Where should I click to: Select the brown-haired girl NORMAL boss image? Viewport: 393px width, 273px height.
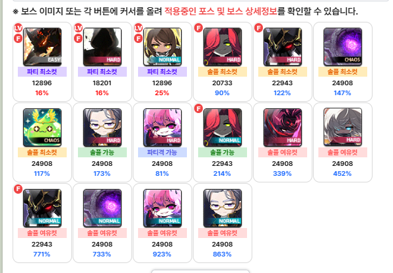click(x=162, y=47)
